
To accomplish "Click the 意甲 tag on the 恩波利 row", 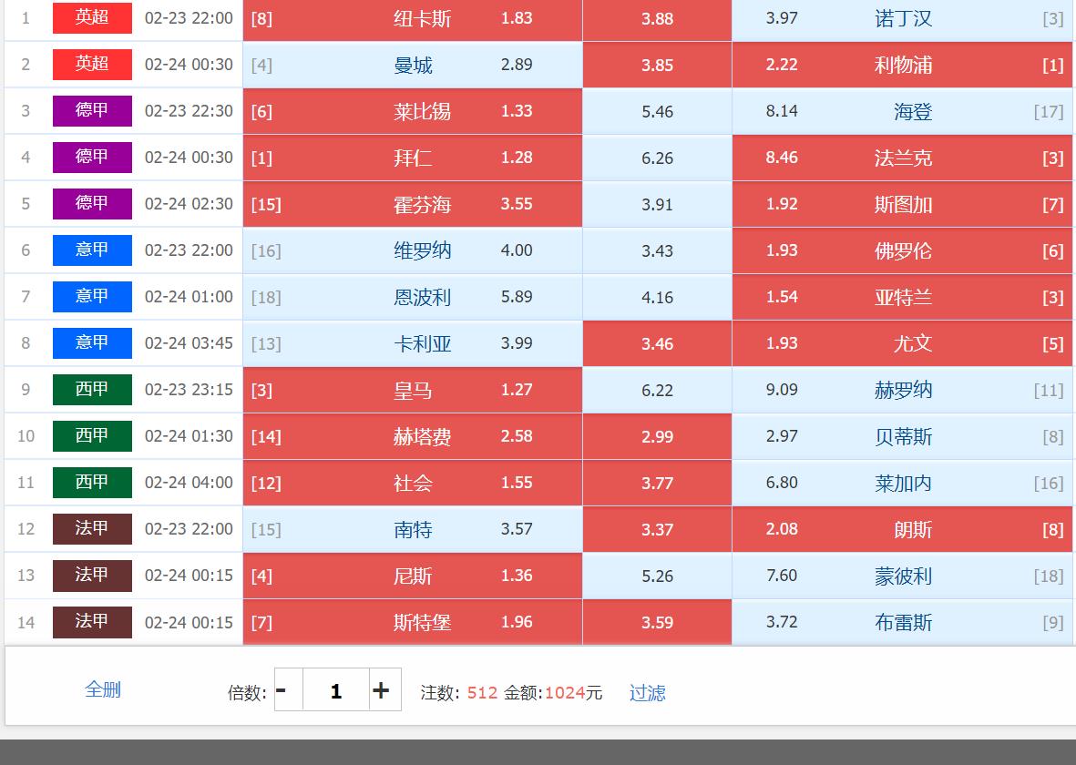I will [x=92, y=296].
